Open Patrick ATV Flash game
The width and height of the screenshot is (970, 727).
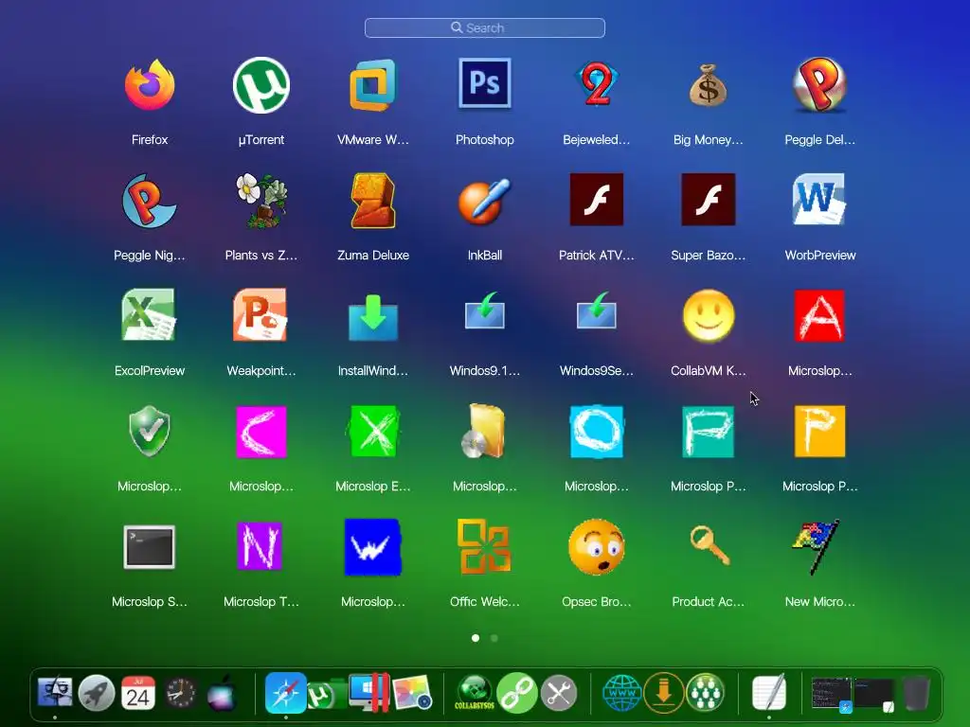597,200
